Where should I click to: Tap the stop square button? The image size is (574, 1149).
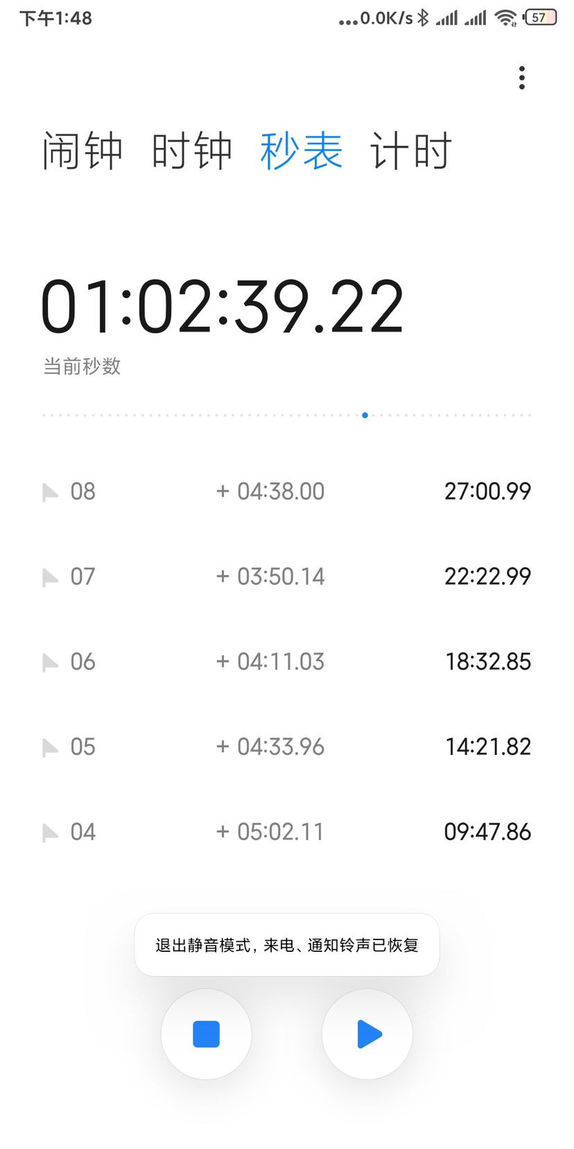tap(206, 1034)
